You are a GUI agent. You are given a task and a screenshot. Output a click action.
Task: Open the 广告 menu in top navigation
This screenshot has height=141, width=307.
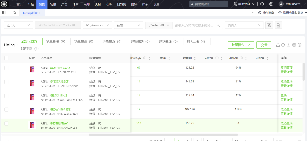tap(64, 4)
